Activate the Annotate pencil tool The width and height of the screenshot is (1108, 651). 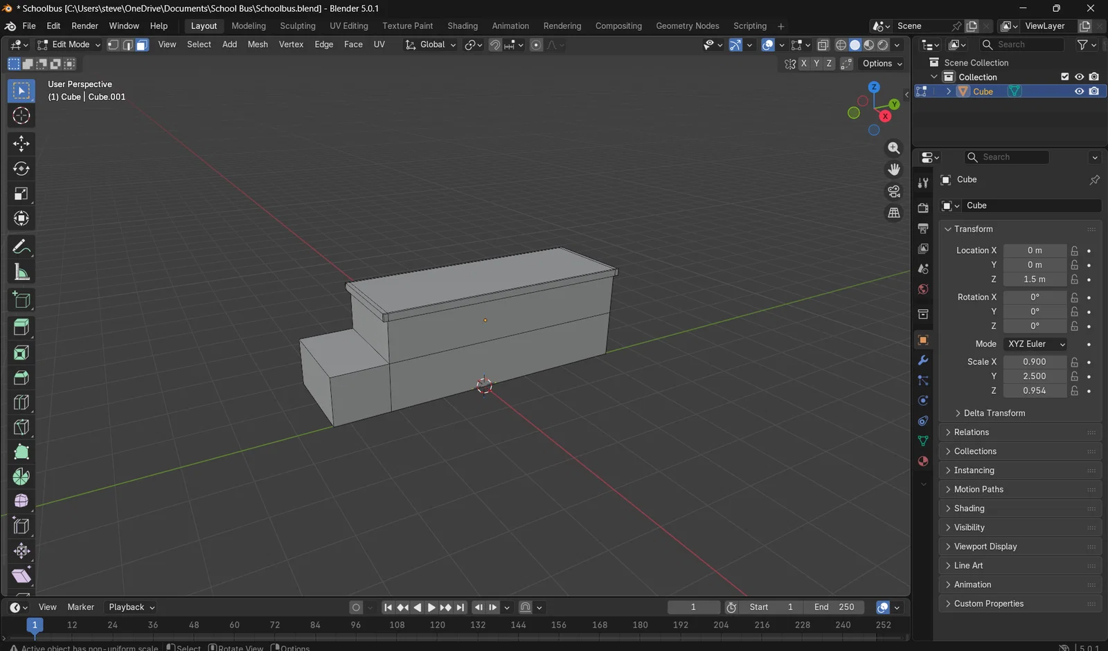pyautogui.click(x=21, y=247)
